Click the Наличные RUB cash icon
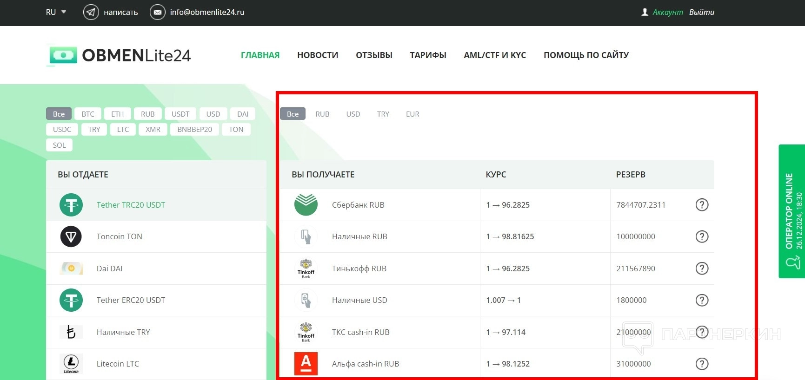The image size is (805, 380). (x=306, y=236)
